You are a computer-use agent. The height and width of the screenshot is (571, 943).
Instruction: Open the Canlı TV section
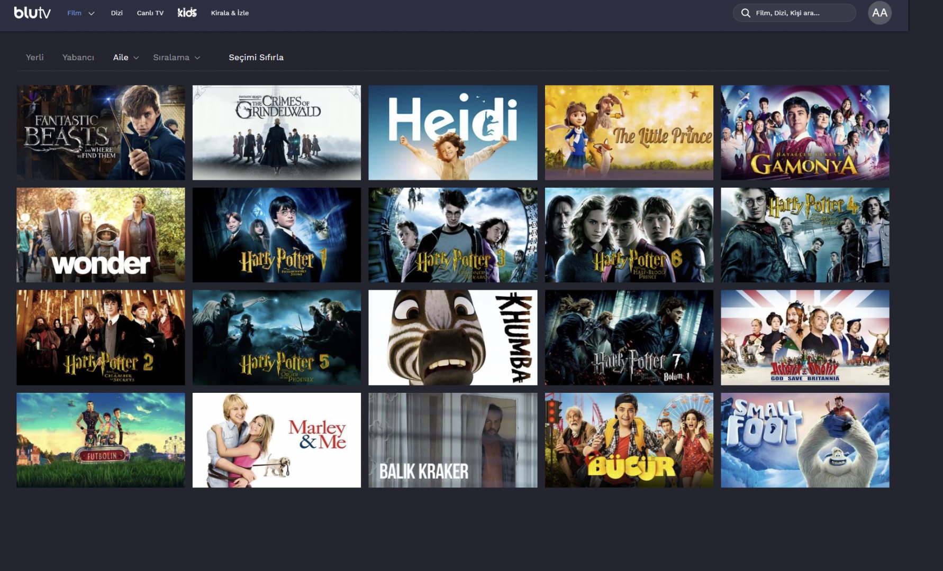coord(150,13)
